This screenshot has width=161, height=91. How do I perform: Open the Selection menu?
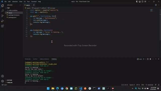click(15, 2)
